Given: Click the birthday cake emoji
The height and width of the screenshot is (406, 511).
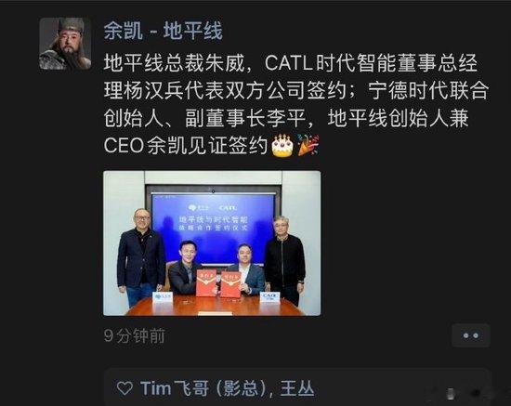Looking at the screenshot, I should pos(282,145).
